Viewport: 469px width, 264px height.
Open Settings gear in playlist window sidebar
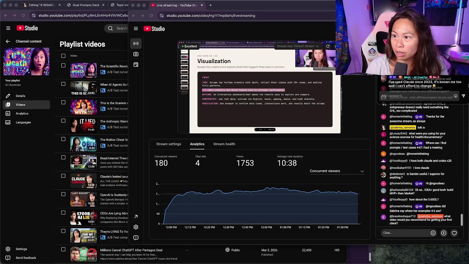tap(8, 249)
